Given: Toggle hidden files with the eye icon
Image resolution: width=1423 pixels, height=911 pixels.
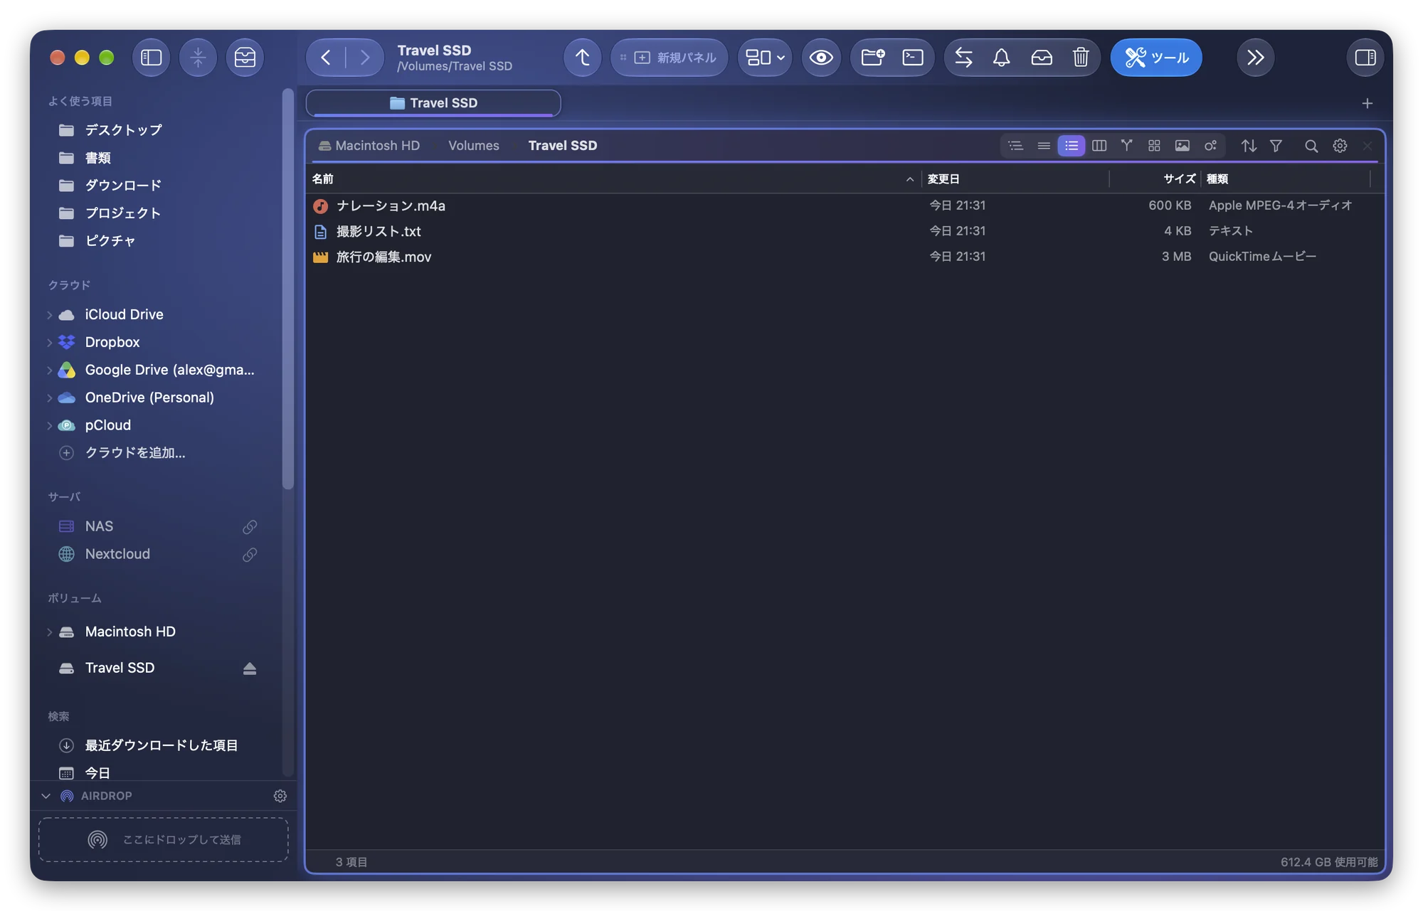Looking at the screenshot, I should tap(821, 58).
